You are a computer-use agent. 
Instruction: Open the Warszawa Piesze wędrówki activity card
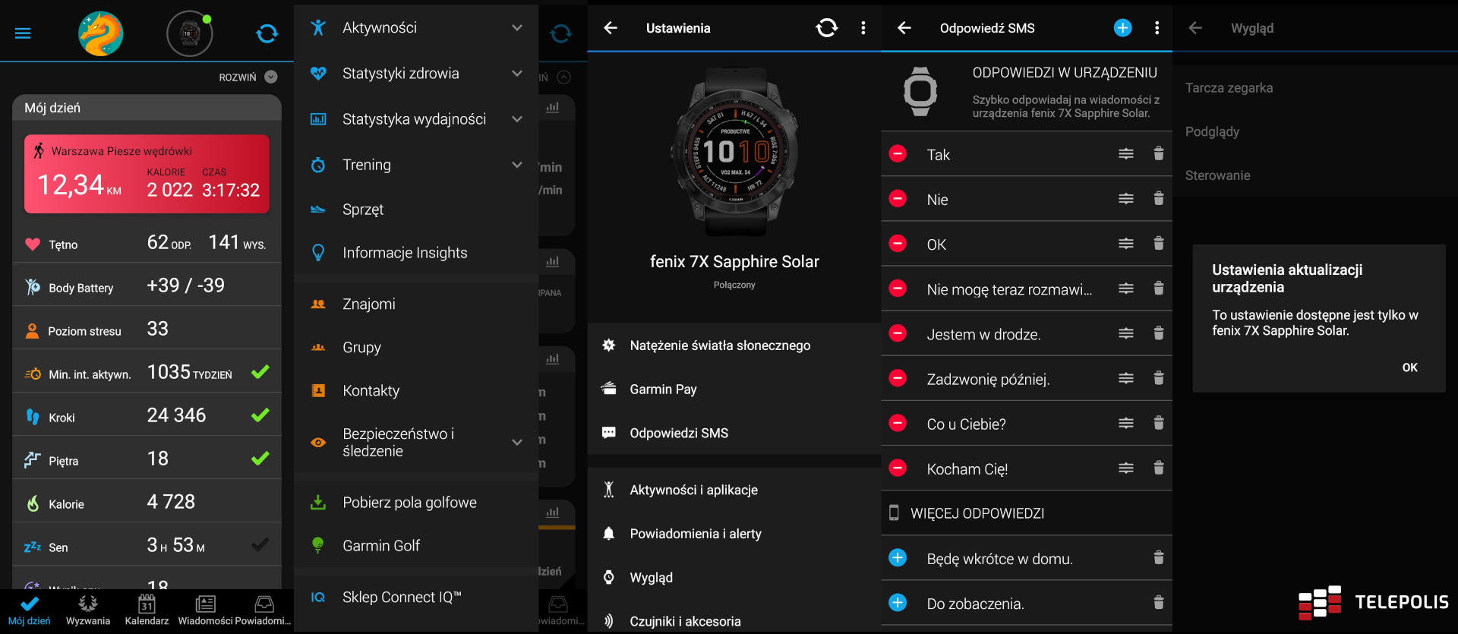pyautogui.click(x=147, y=174)
